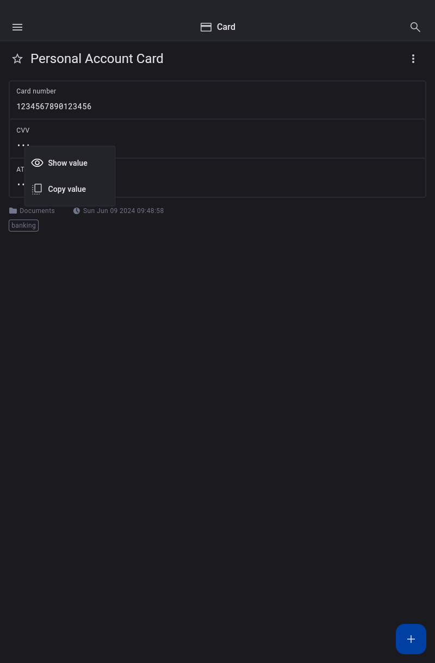
Task: Open the hamburger navigation menu
Action: [17, 27]
